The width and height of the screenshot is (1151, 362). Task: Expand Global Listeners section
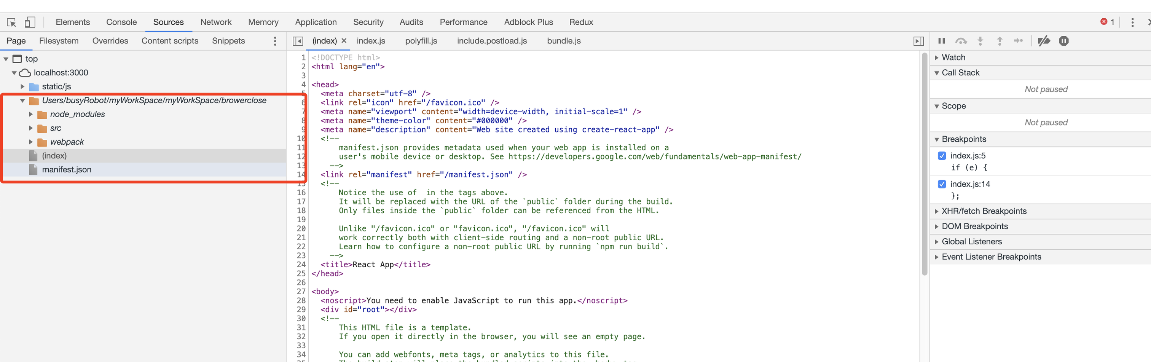(937, 241)
